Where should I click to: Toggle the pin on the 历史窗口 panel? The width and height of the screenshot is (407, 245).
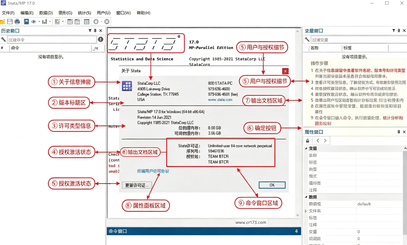(x=95, y=31)
